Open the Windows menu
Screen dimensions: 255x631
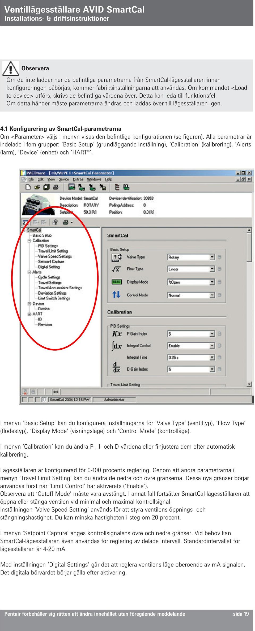[94, 179]
